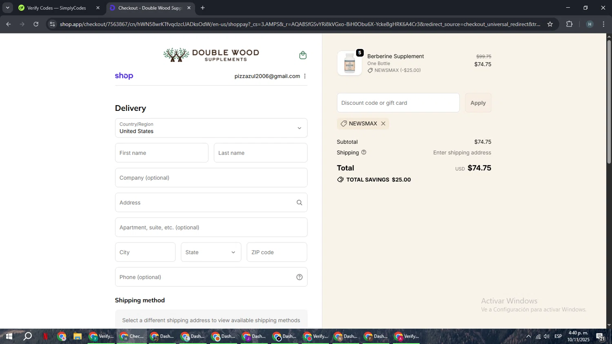Switch to Verify Codes SimplyCodes tab
The height and width of the screenshot is (344, 612).
coord(57,8)
